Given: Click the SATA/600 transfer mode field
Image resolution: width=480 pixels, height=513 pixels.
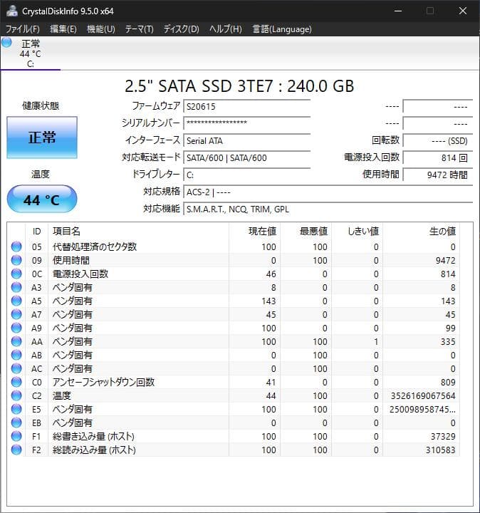Looking at the screenshot, I should point(247,157).
